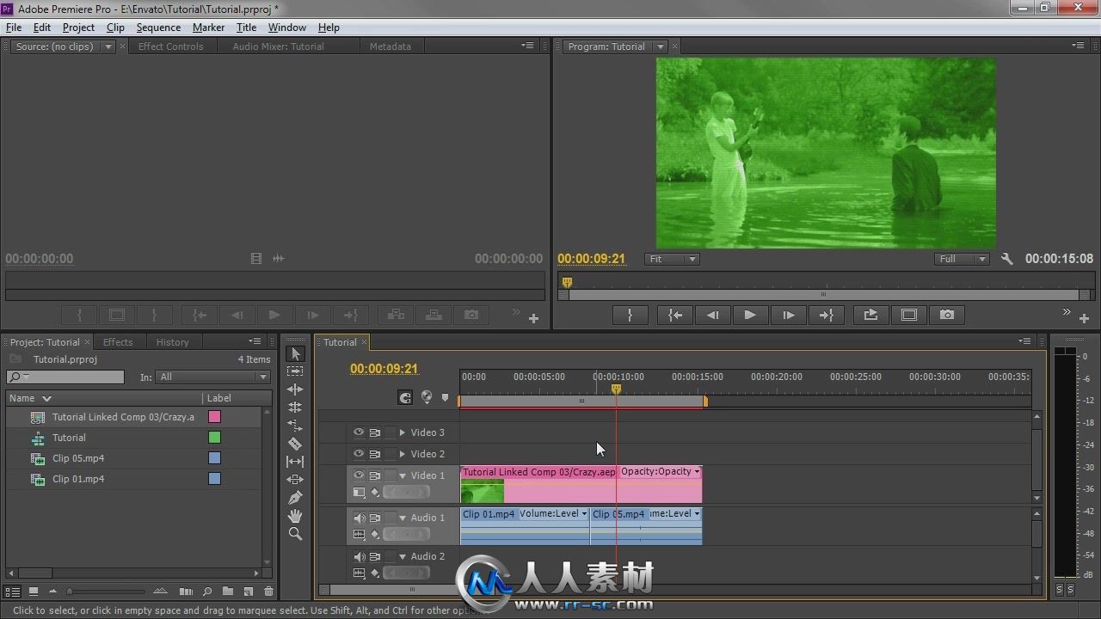
Task: Select the Slide tool
Action: 295,480
